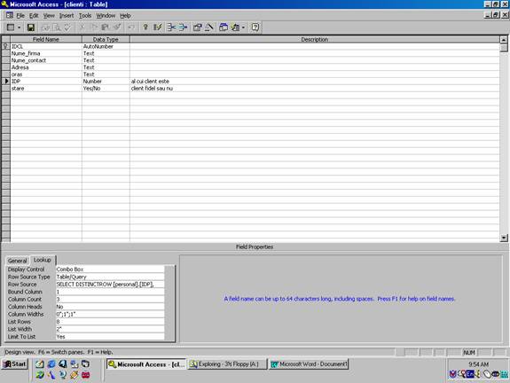Viewport: 510px width, 383px height.
Task: Switch to the General properties tab
Action: (x=17, y=261)
